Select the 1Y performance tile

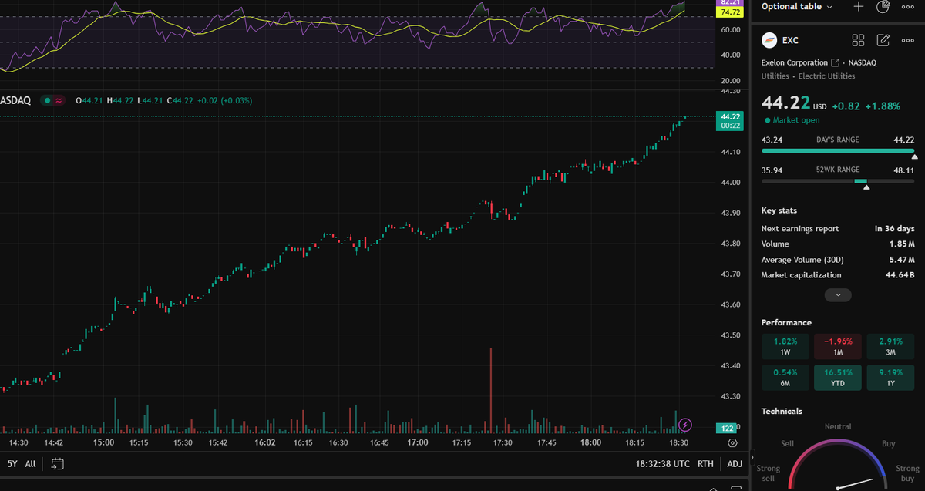pyautogui.click(x=890, y=378)
